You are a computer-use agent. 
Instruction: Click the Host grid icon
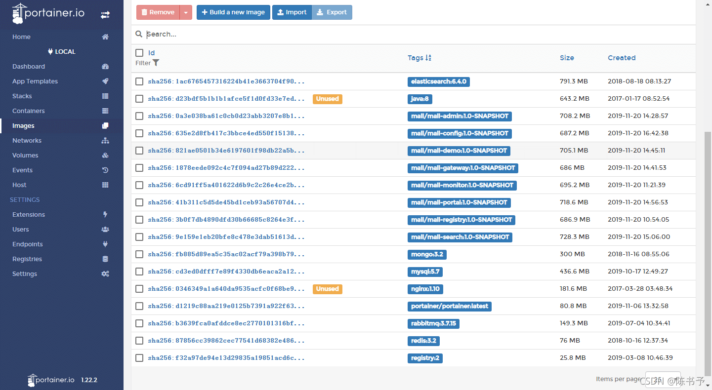click(105, 185)
